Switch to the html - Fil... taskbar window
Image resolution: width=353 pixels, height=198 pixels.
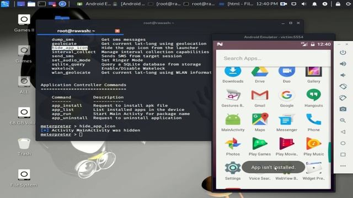pyautogui.click(x=237, y=4)
